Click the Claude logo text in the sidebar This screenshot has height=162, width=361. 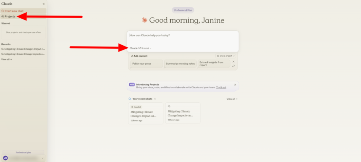(7, 4)
